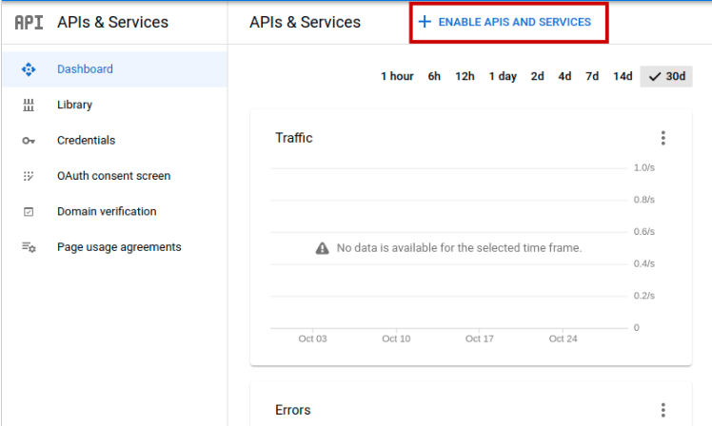Set the time range to 1 day
Screen dimensions: 712x426
[503, 76]
